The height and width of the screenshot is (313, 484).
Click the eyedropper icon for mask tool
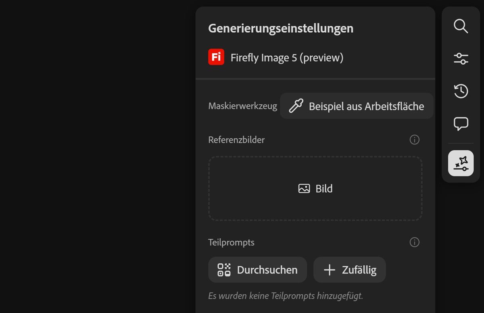(x=296, y=106)
